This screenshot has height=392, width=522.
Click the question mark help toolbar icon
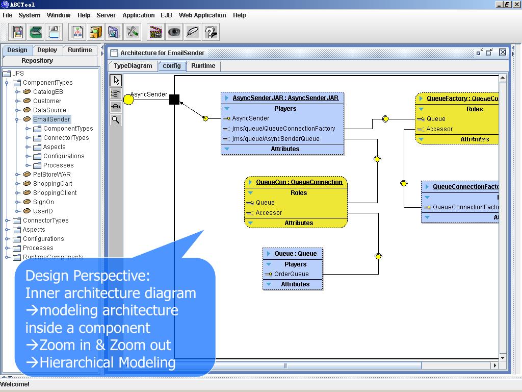[x=211, y=32]
